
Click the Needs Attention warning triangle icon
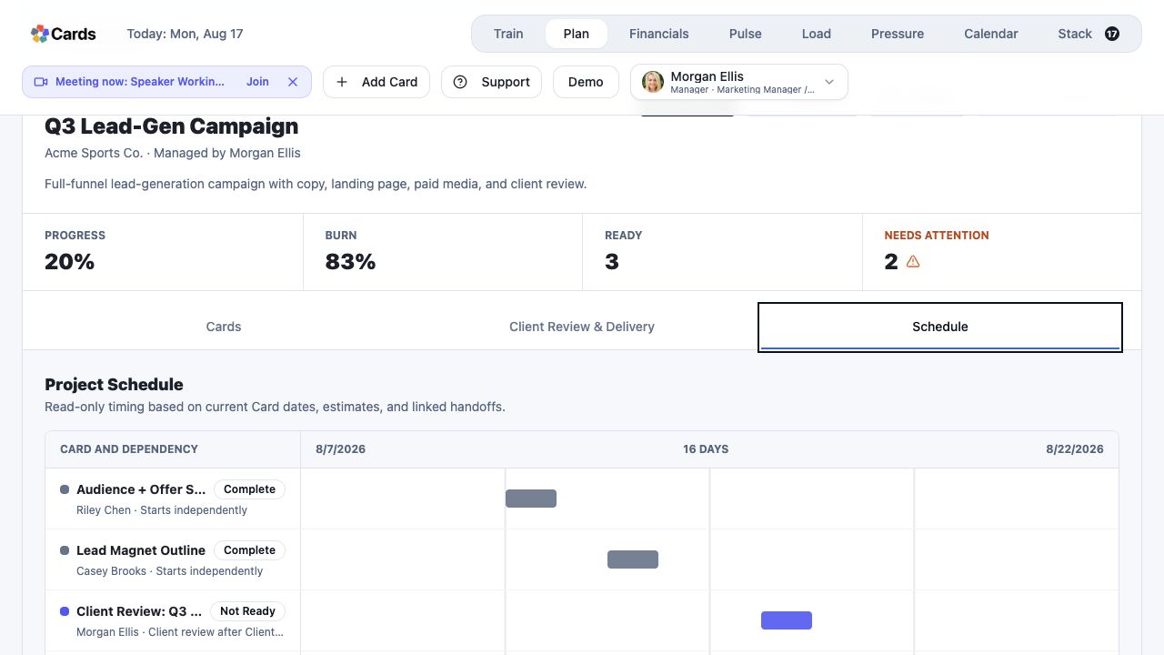tap(913, 262)
